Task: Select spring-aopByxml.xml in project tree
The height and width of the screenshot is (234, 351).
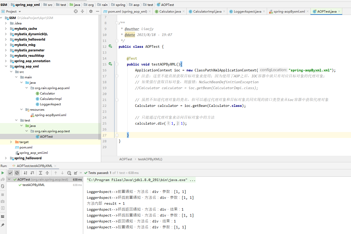Action: (48, 115)
